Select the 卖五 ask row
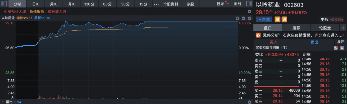The image size is (347, 104). pyautogui.click(x=277, y=60)
